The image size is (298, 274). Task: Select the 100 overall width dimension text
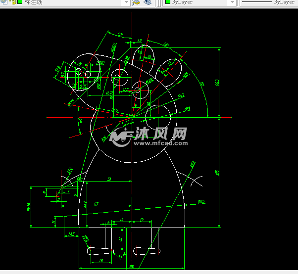point(132,267)
